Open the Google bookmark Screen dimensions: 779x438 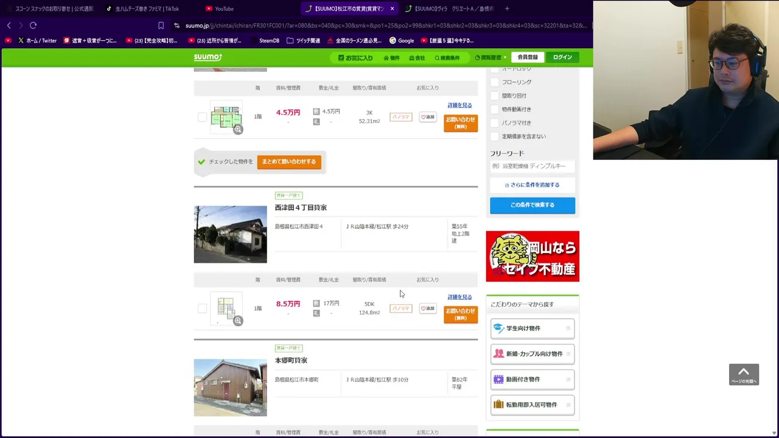coord(402,41)
